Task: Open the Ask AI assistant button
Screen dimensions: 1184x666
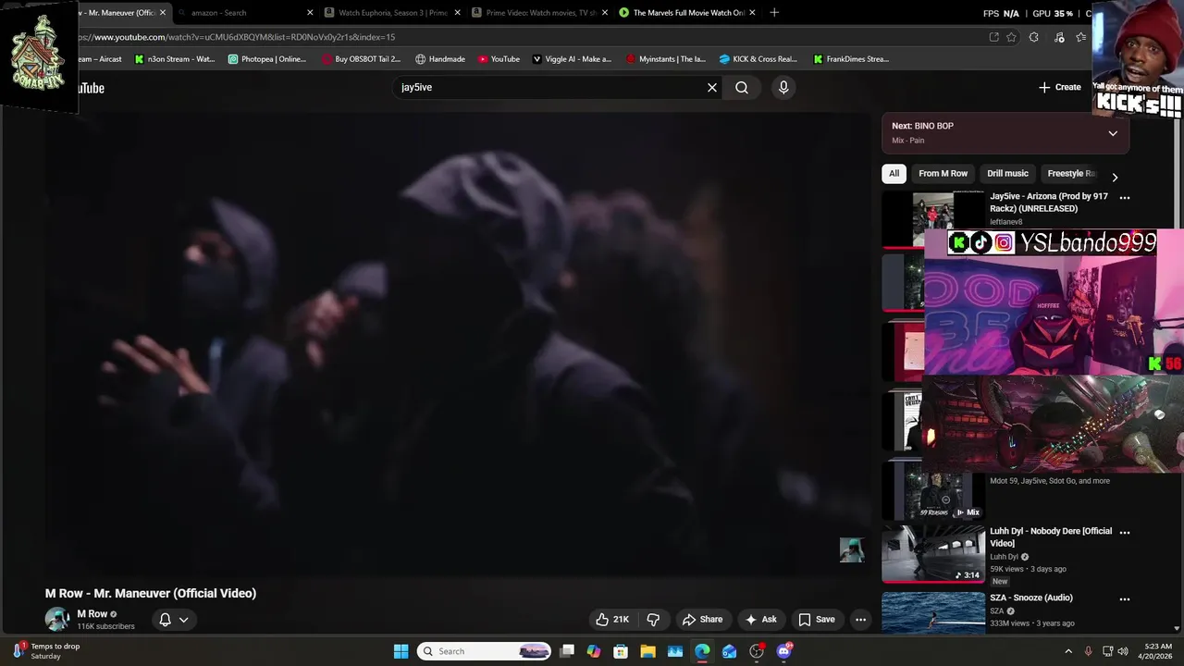Action: click(x=761, y=620)
